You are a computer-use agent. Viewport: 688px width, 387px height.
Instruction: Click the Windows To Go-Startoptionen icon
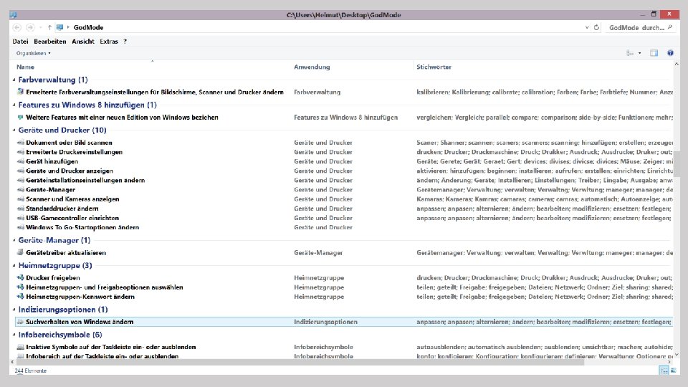[20, 227]
